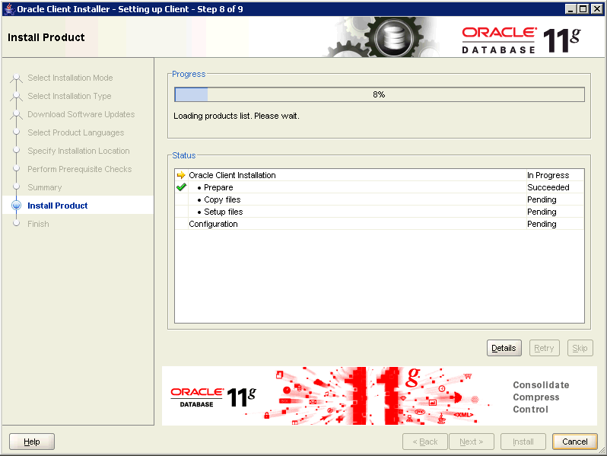Maximize the installer window
607x456 pixels.
click(x=584, y=8)
